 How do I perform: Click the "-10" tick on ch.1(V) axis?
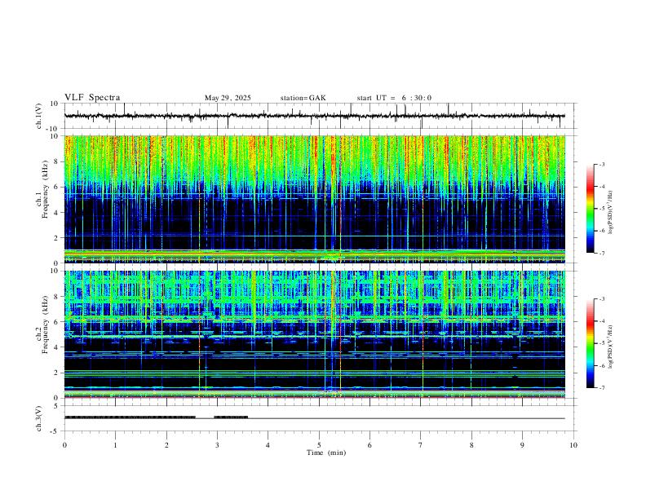pyautogui.click(x=53, y=130)
